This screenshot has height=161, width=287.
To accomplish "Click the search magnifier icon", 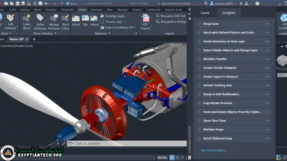I will [x=206, y=3].
